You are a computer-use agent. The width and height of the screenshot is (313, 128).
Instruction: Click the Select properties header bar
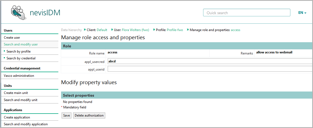tap(187, 95)
